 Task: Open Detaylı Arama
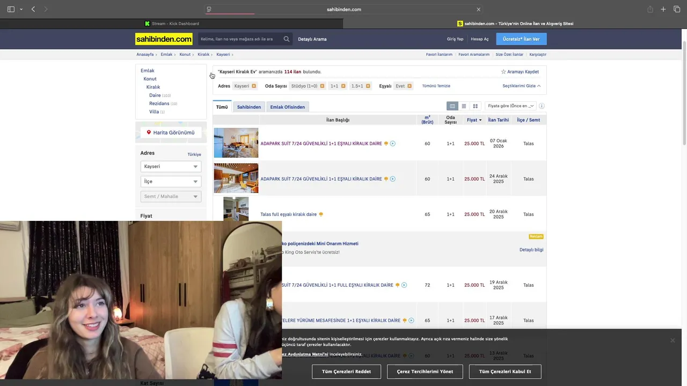coord(312,39)
